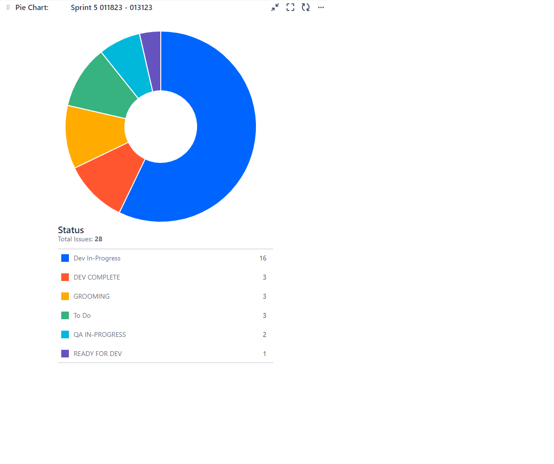Open To Do issues link
This screenshot has width=554, height=464.
pyautogui.click(x=82, y=315)
